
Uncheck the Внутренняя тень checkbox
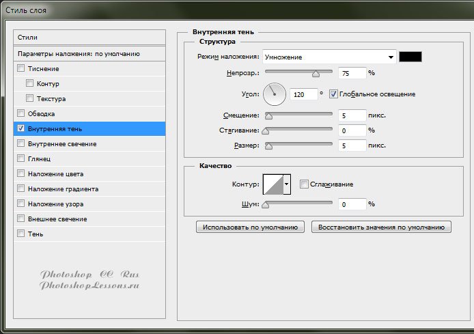pyautogui.click(x=20, y=128)
